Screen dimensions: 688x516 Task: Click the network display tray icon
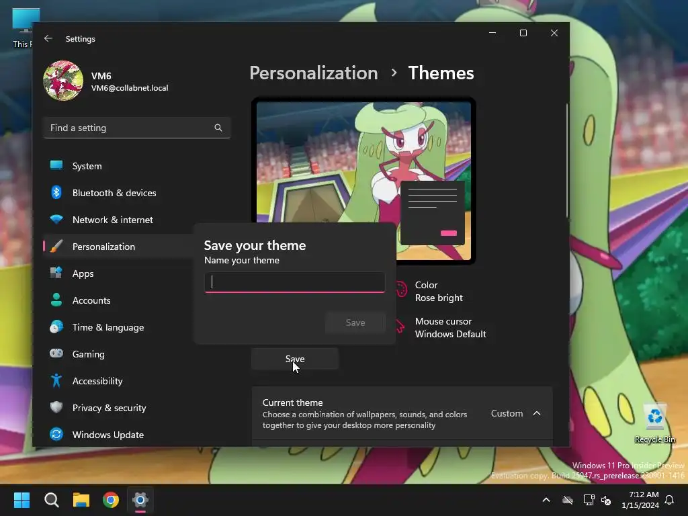589,500
